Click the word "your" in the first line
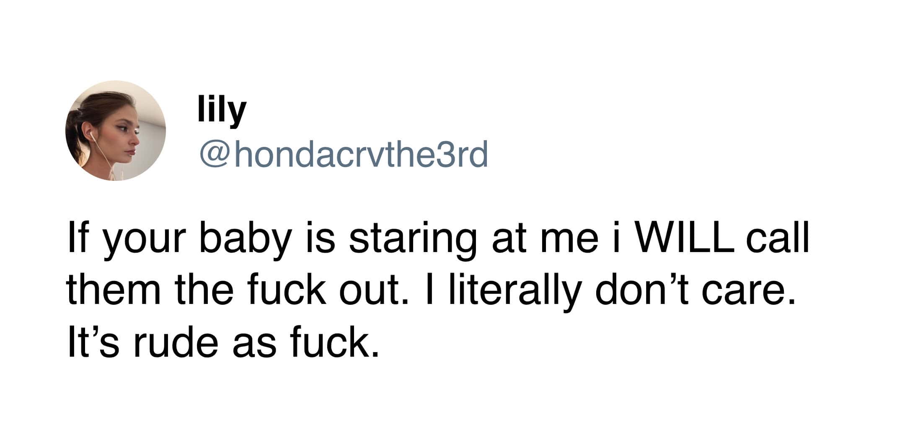 (141, 243)
